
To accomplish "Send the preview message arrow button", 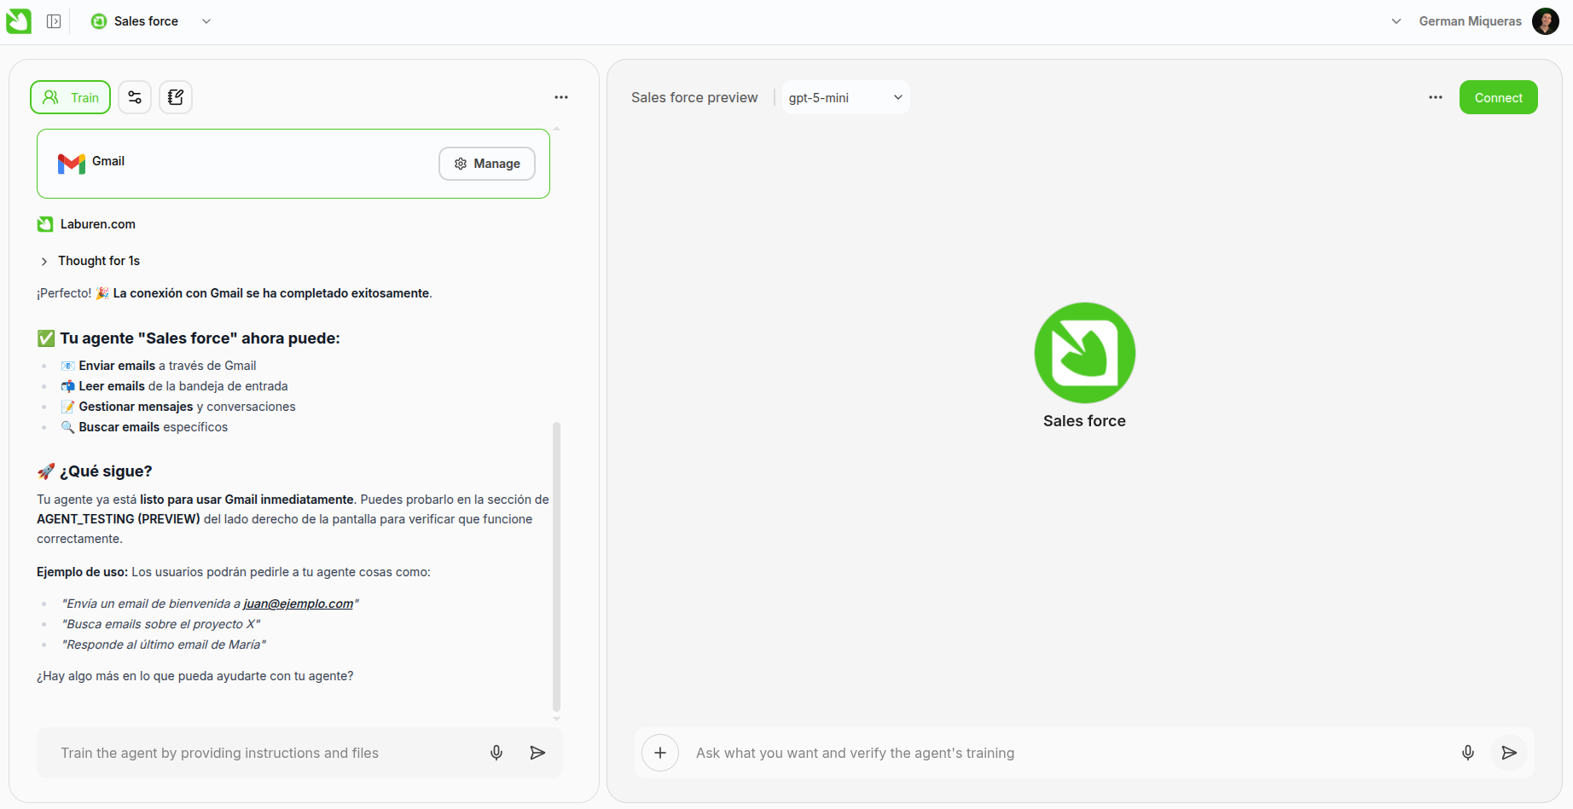I will pos(1509,753).
